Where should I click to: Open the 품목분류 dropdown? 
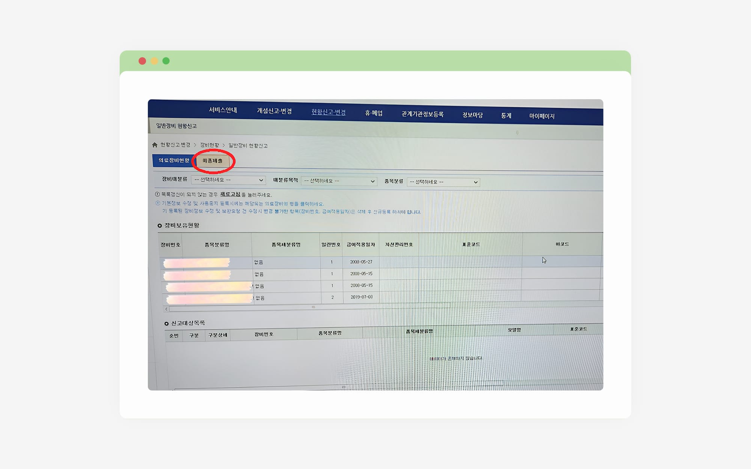pyautogui.click(x=443, y=182)
